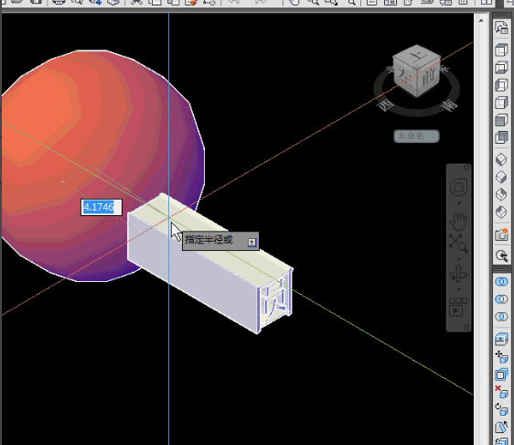Switch to the SW isometric view icon
The image size is (514, 445).
point(501,160)
